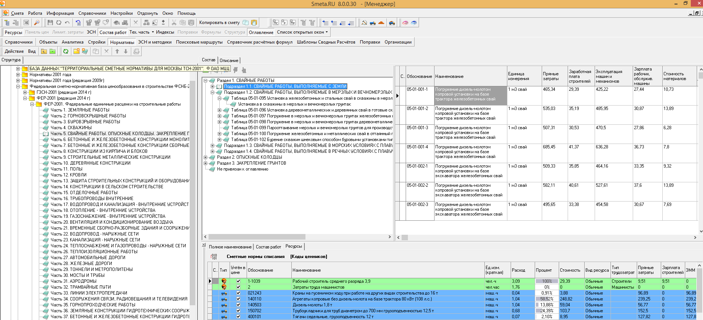Click the green refresh arrows icon
The height and width of the screenshot is (320, 703).
pos(66,51)
